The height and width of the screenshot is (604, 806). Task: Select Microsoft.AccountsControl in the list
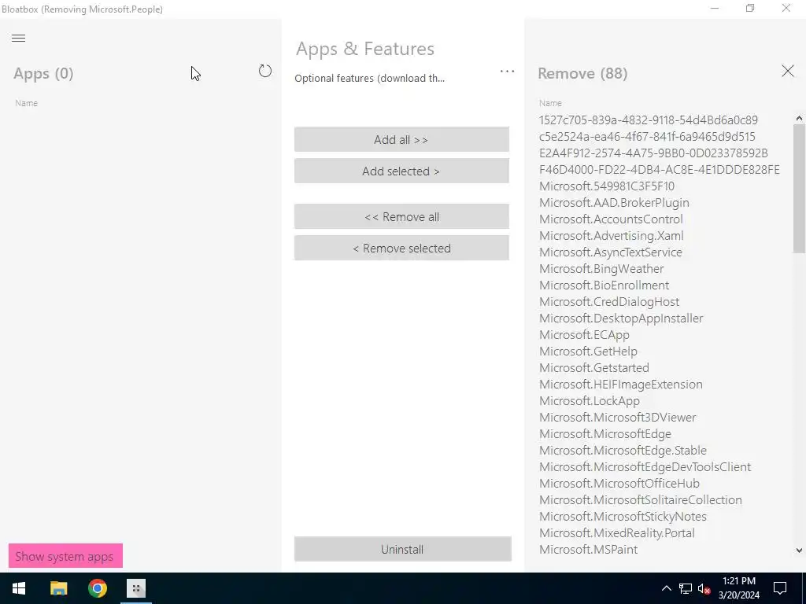[611, 219]
